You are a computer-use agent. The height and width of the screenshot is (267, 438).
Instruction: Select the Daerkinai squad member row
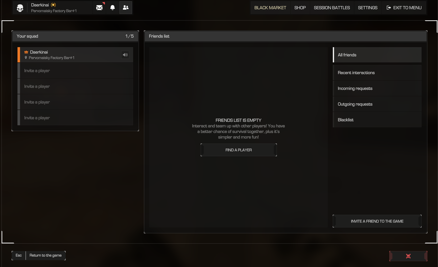pyautogui.click(x=75, y=55)
